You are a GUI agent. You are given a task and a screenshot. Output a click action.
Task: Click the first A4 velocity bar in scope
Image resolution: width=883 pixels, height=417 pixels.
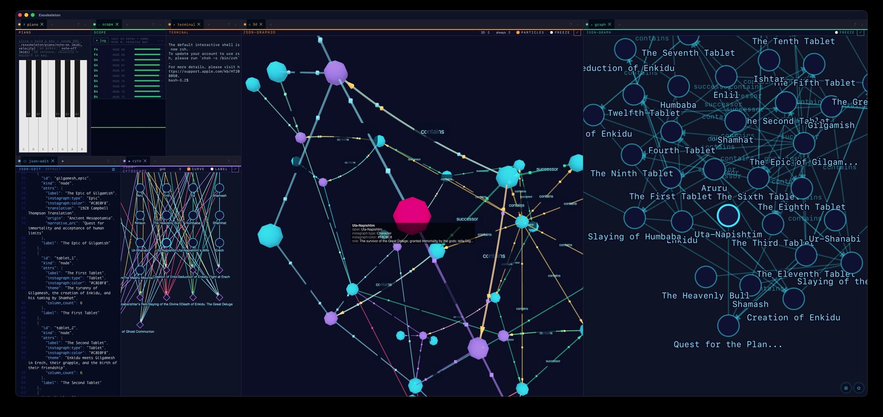point(147,76)
